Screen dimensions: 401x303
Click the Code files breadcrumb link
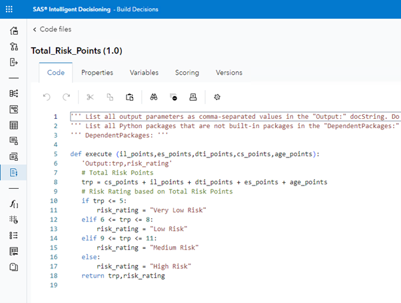[x=55, y=29]
